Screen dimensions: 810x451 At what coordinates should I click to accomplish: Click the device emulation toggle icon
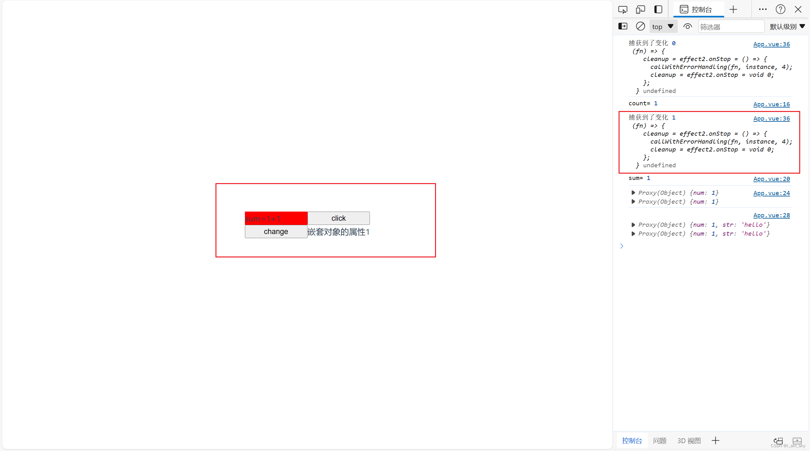[x=639, y=9]
